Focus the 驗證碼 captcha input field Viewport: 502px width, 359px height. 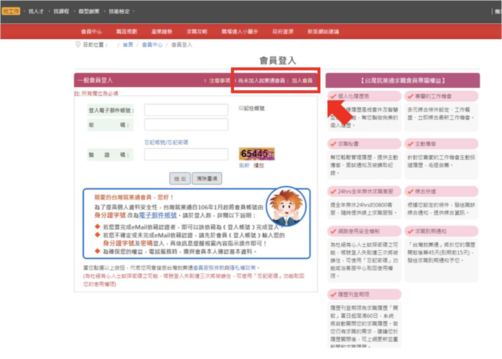coord(186,155)
